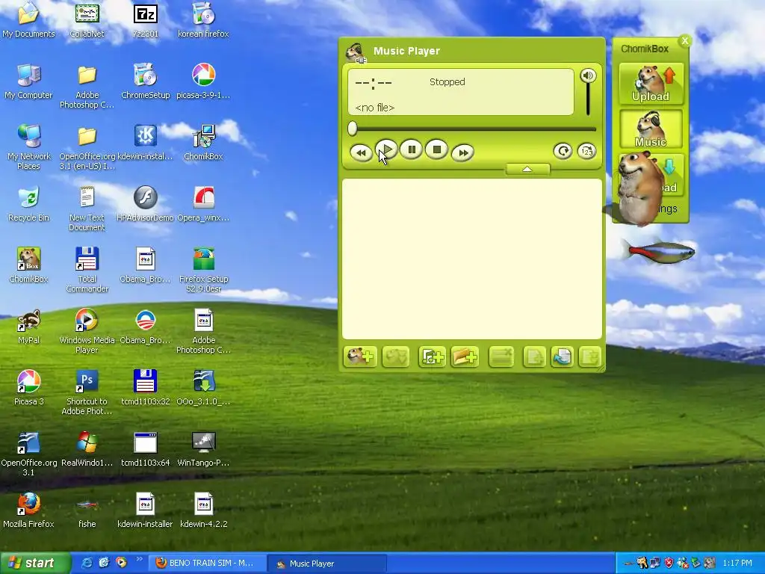Image resolution: width=765 pixels, height=574 pixels.
Task: Select WinTango-P desktop icon
Action: 203,449
